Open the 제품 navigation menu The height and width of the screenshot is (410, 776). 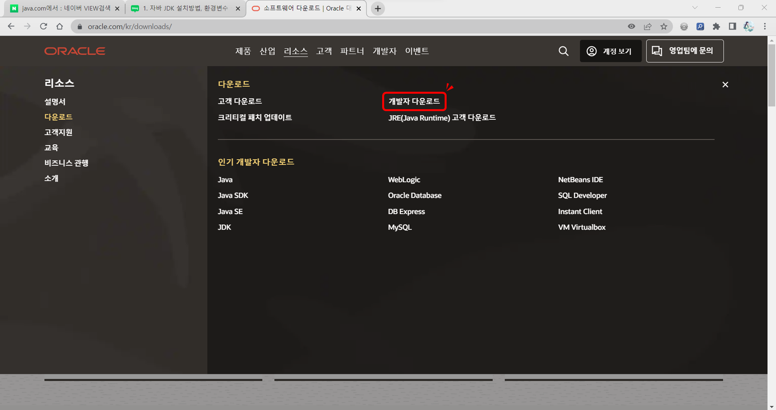tap(243, 51)
